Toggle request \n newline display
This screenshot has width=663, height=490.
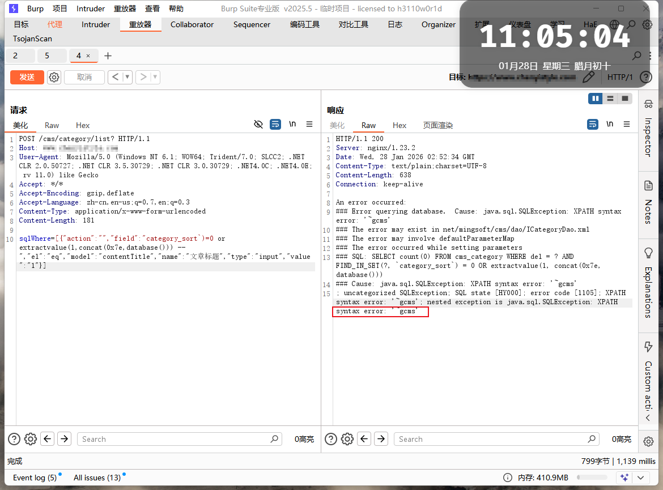coord(292,124)
